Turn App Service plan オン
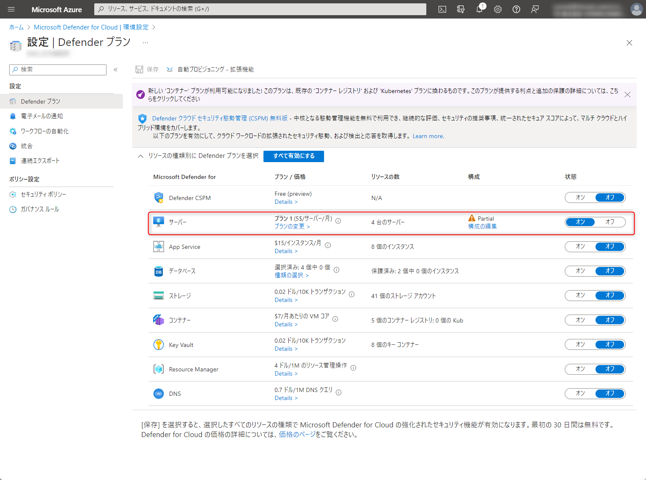646x480 pixels. pyautogui.click(x=580, y=246)
